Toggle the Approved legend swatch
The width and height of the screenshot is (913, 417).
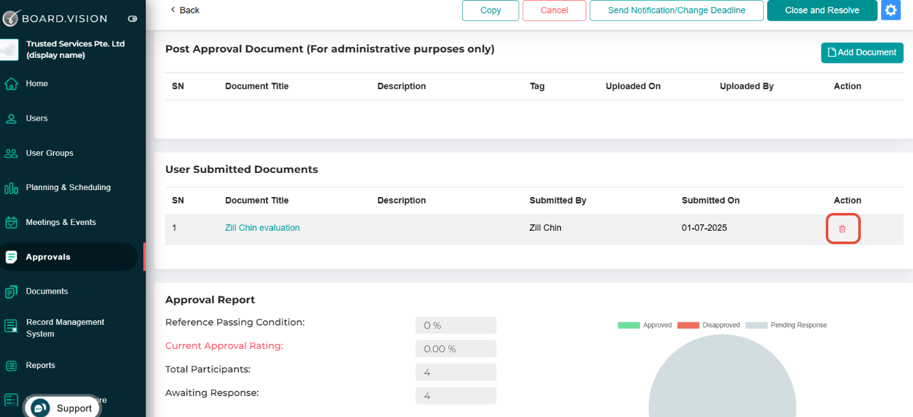coord(628,325)
